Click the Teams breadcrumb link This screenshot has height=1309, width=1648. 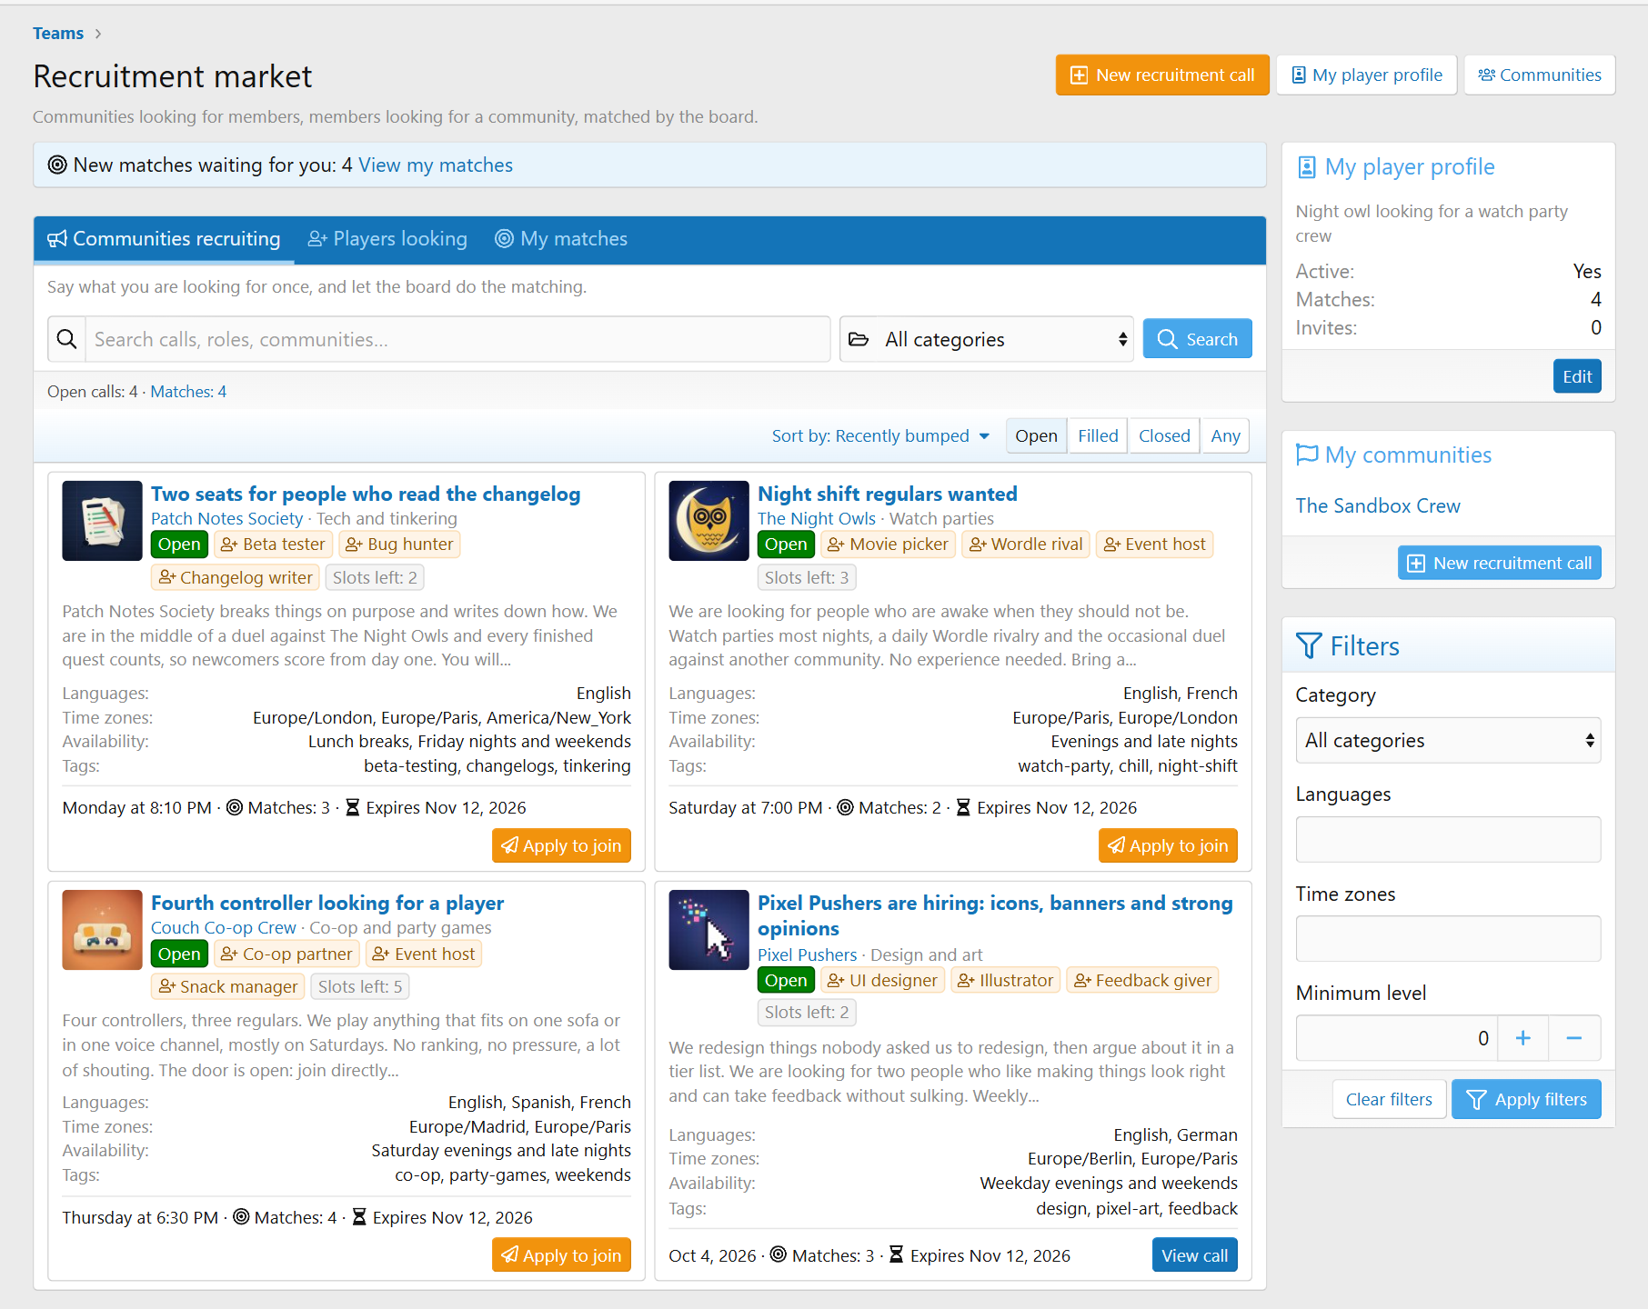[x=58, y=34]
